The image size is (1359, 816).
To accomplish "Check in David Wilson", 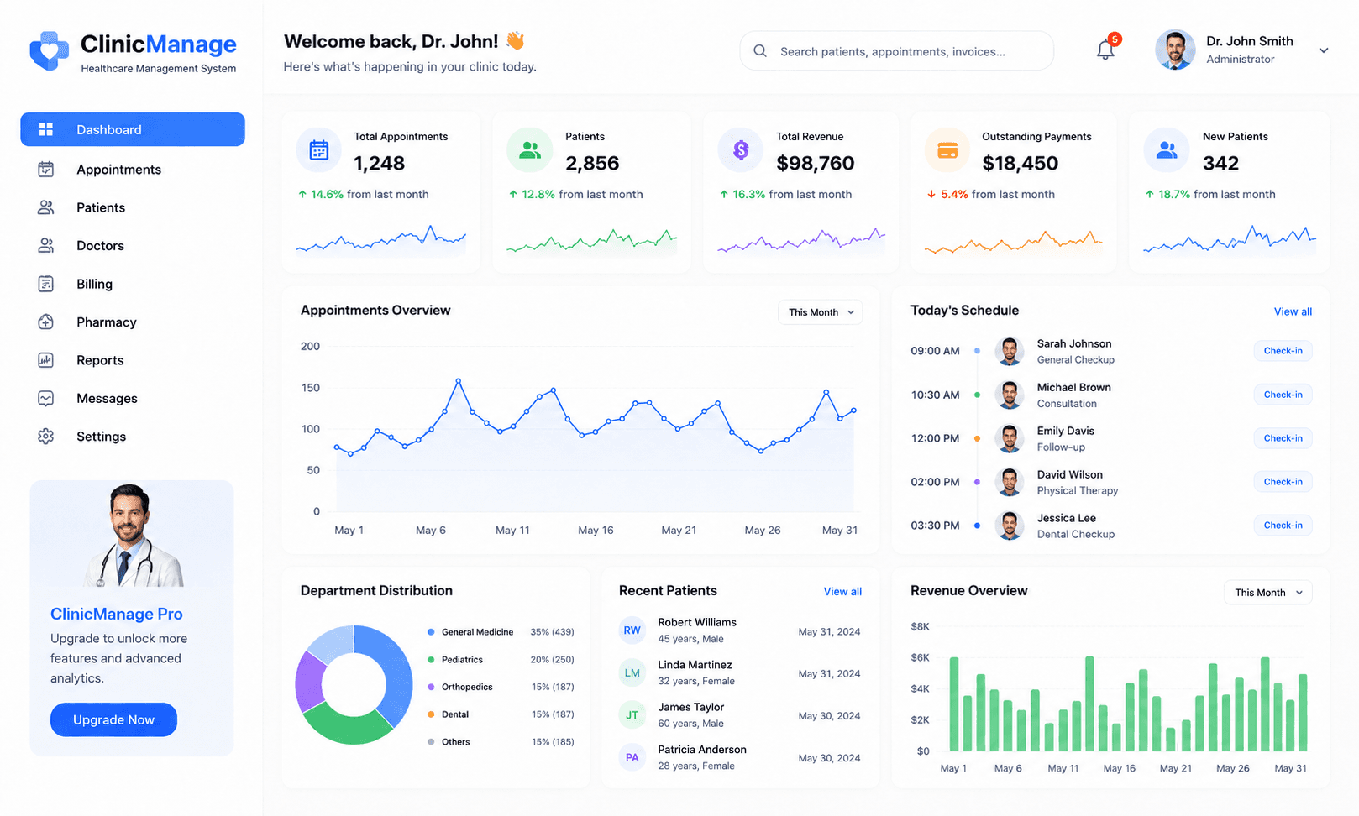I will 1283,482.
